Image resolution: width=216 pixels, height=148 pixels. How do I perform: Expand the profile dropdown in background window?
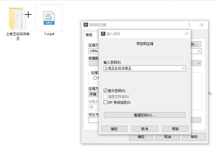pos(199,63)
